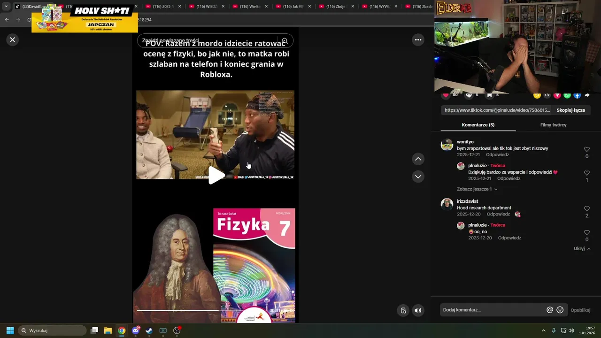Click the TikTok video URL text field
The image size is (601, 338).
[497, 110]
